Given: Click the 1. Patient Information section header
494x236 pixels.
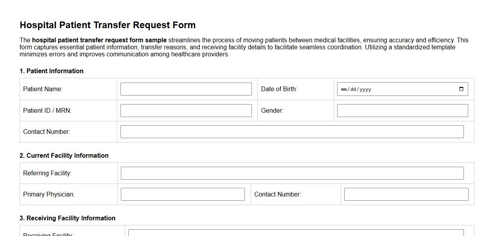Looking at the screenshot, I should pyautogui.click(x=52, y=71).
